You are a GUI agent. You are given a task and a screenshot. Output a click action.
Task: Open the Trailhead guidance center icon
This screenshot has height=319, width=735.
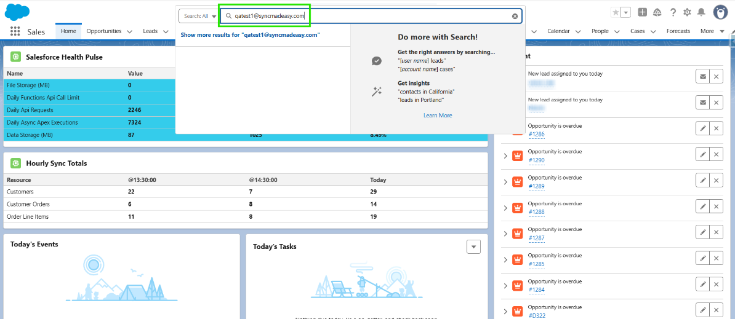point(657,13)
